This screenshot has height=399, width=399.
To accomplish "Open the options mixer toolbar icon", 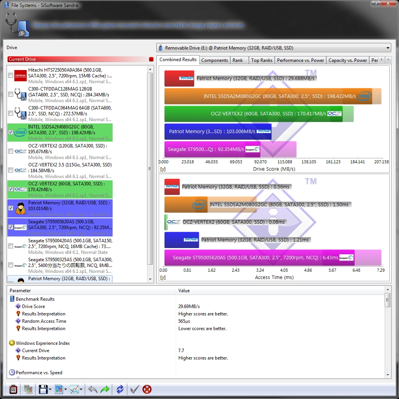I will click(x=13, y=389).
